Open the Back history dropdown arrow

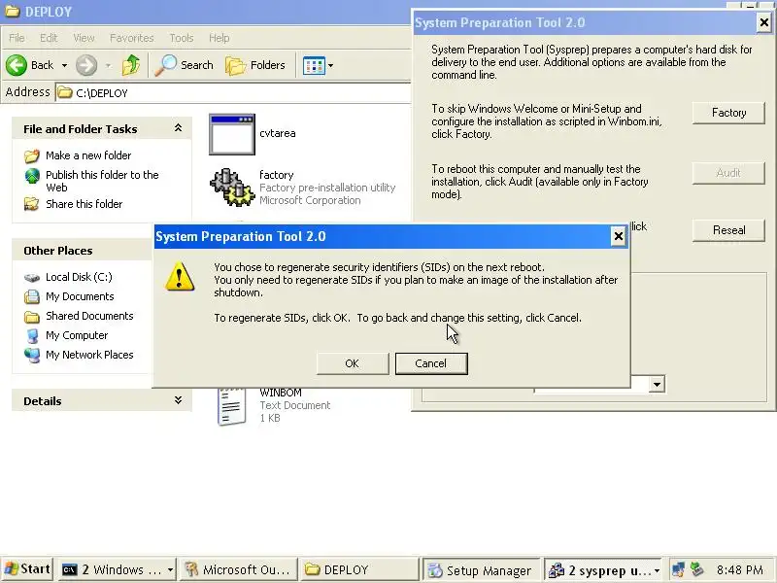pyautogui.click(x=64, y=65)
